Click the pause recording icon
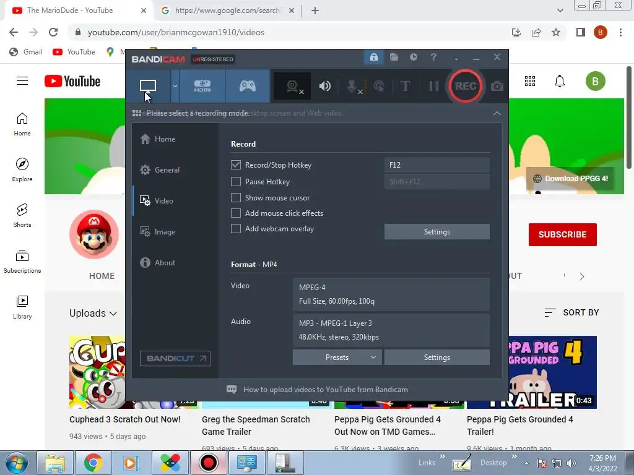Viewport: 634px width, 475px height. [434, 86]
